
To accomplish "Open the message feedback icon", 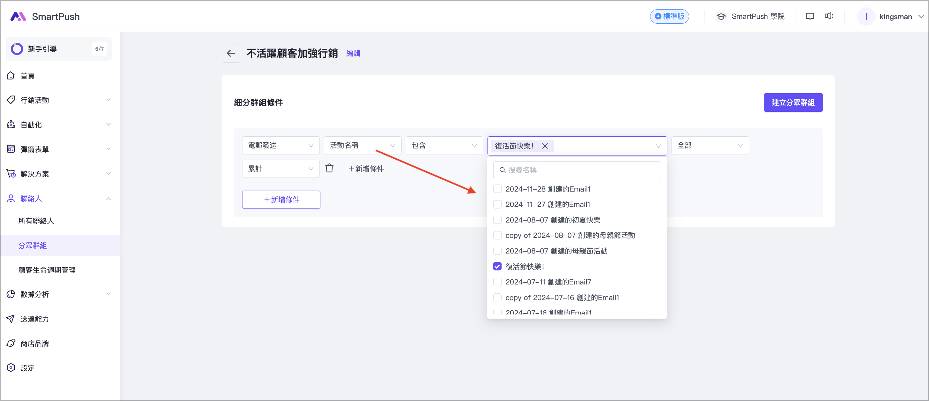I will click(x=810, y=17).
